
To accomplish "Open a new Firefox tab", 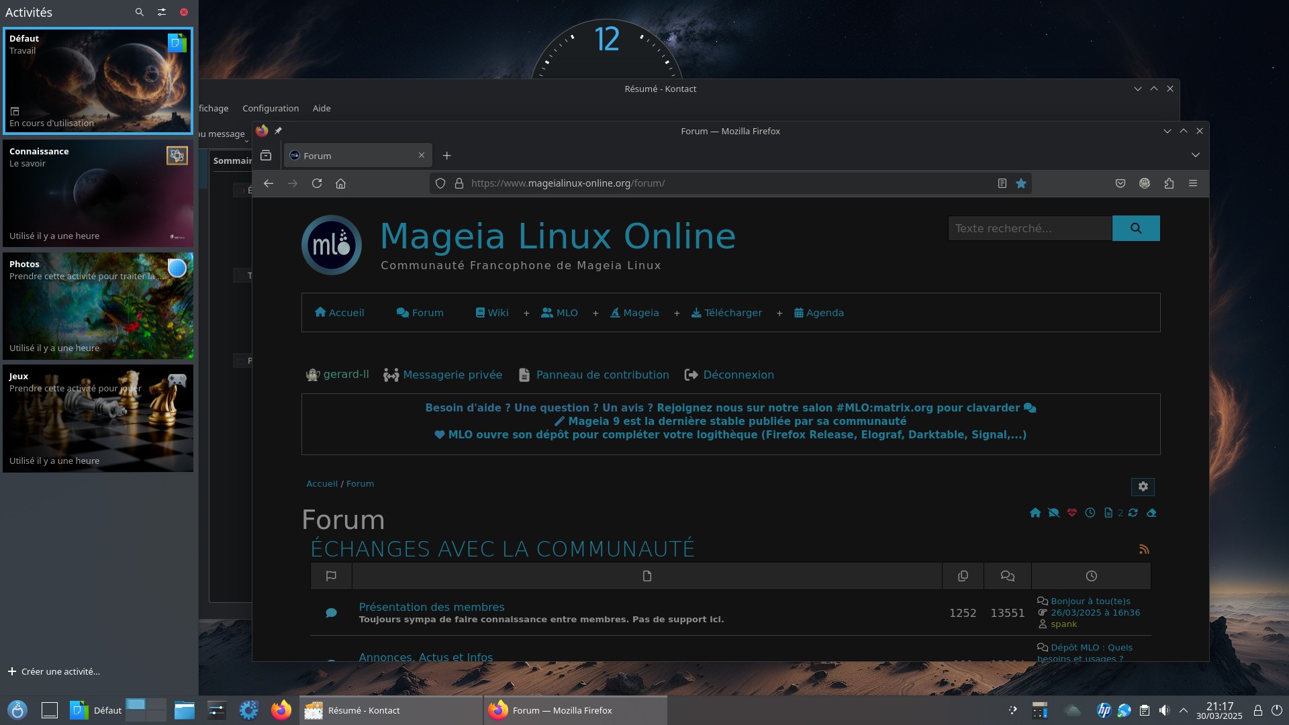I will pos(446,156).
